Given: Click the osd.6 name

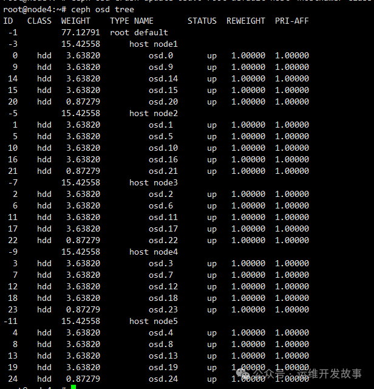Looking at the screenshot, I should click(161, 205).
